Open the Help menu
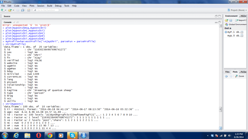 [x=74, y=6]
